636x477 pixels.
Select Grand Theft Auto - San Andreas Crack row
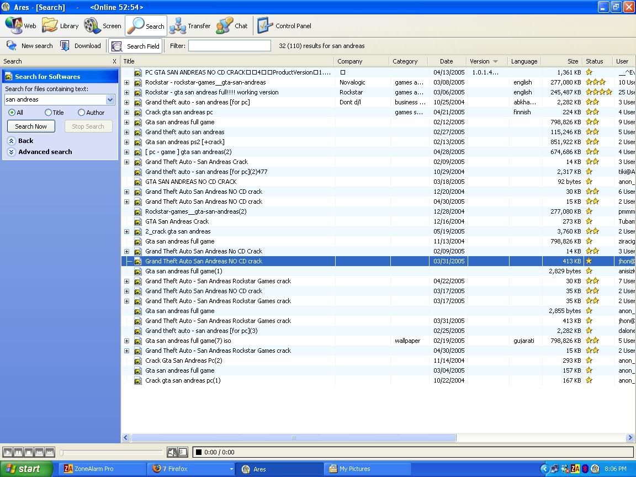click(378, 162)
